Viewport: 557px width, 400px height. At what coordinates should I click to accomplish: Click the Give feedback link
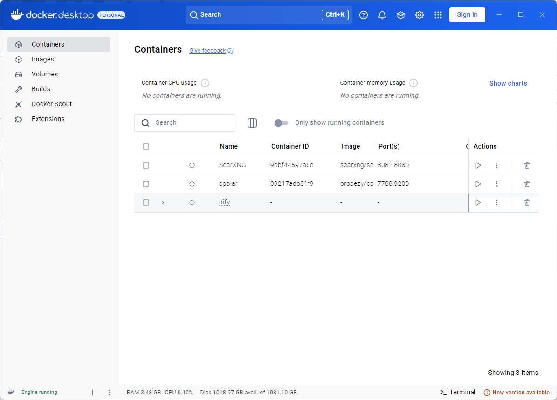point(211,51)
